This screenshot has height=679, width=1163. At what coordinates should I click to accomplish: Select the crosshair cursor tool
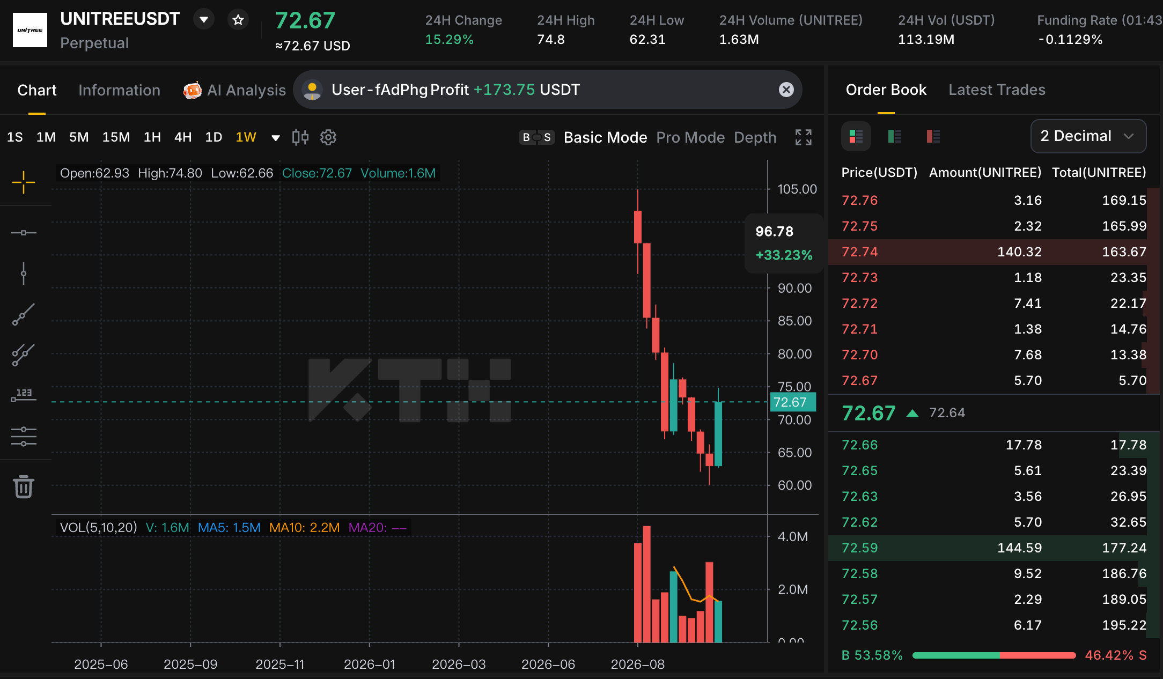(x=24, y=182)
